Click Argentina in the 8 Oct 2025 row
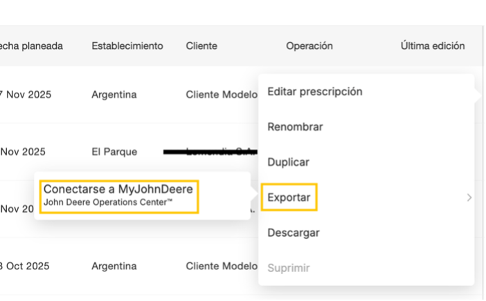 coord(114,266)
